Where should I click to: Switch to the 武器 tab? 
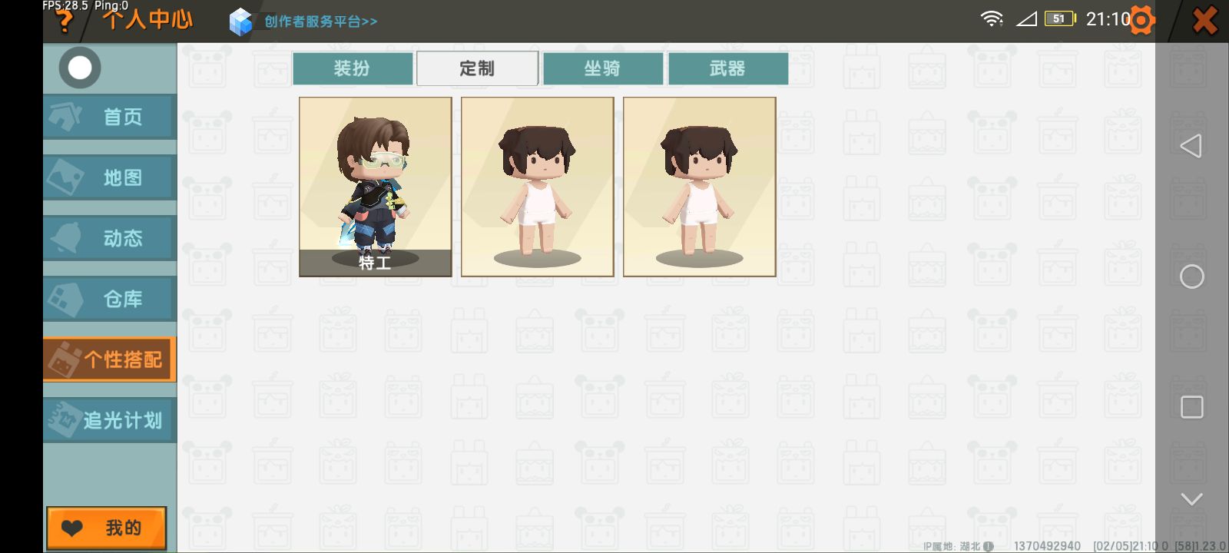pyautogui.click(x=728, y=68)
